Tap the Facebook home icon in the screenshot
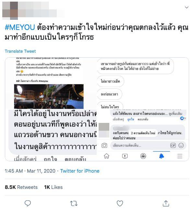194x211 pixels. [x=106, y=156]
